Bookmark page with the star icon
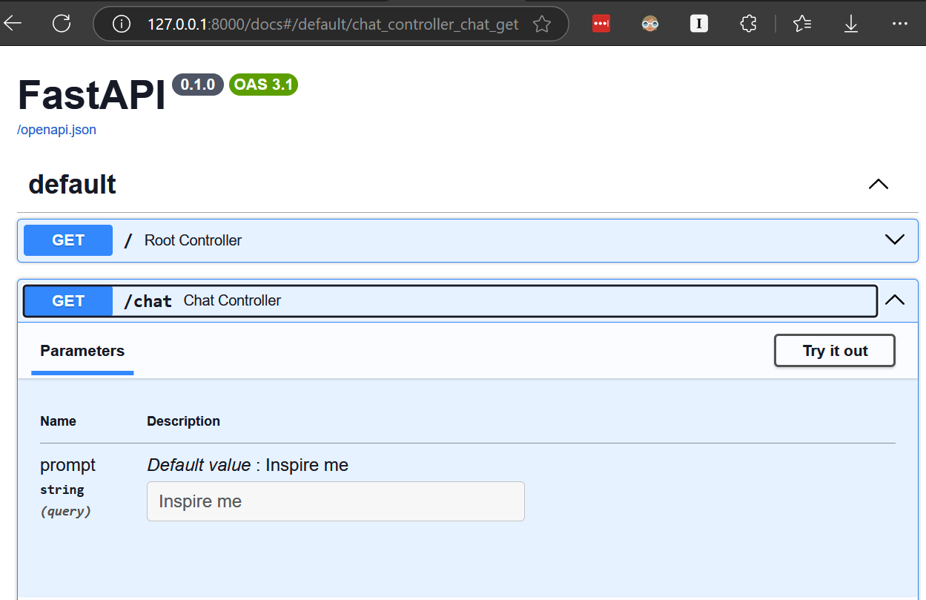The height and width of the screenshot is (600, 926). [542, 24]
